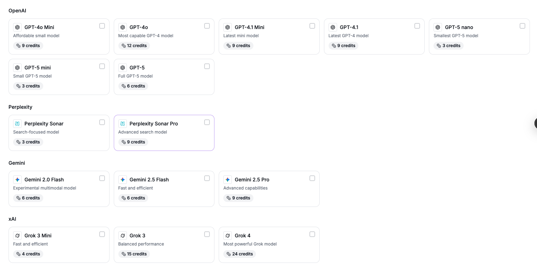Click the logo icon on GPT-4.1 Mini card
Image resolution: width=537 pixels, height=265 pixels.
pyautogui.click(x=228, y=27)
